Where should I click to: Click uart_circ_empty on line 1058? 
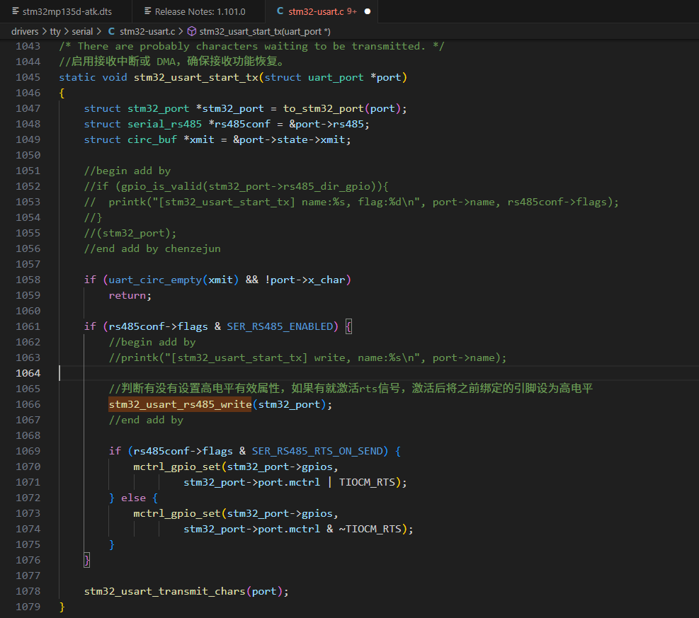click(156, 280)
